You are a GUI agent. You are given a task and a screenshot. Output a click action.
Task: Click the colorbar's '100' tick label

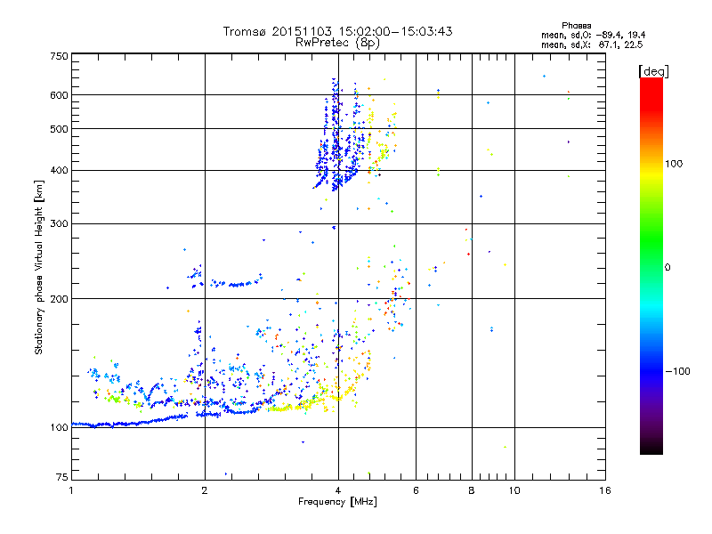click(x=674, y=164)
